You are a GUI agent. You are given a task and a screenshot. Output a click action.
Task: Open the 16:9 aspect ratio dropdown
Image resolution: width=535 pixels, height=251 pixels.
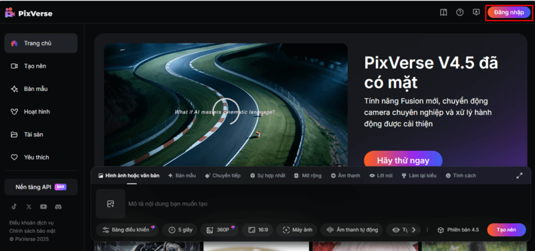point(257,230)
